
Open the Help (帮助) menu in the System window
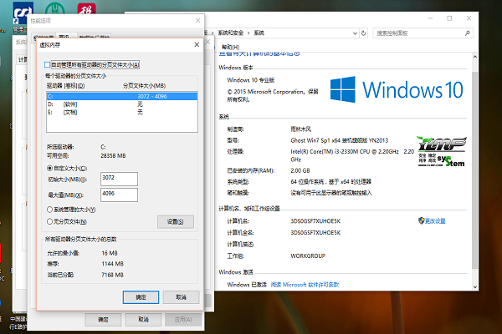click(x=230, y=47)
